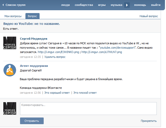Viewport: 166px width, 128px height.
Task: Click the support agent monk avatar
Action: coord(10,70)
